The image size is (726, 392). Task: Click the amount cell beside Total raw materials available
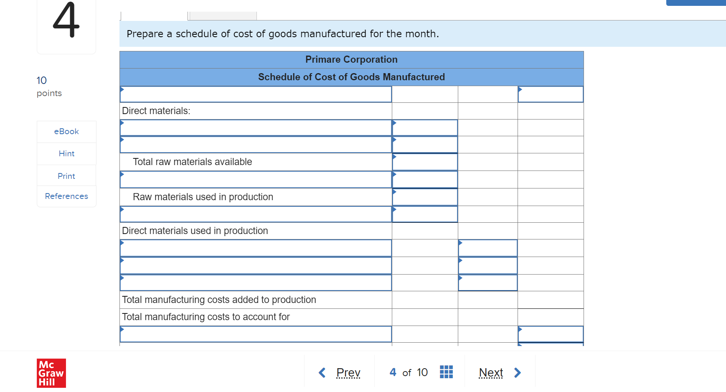click(424, 162)
